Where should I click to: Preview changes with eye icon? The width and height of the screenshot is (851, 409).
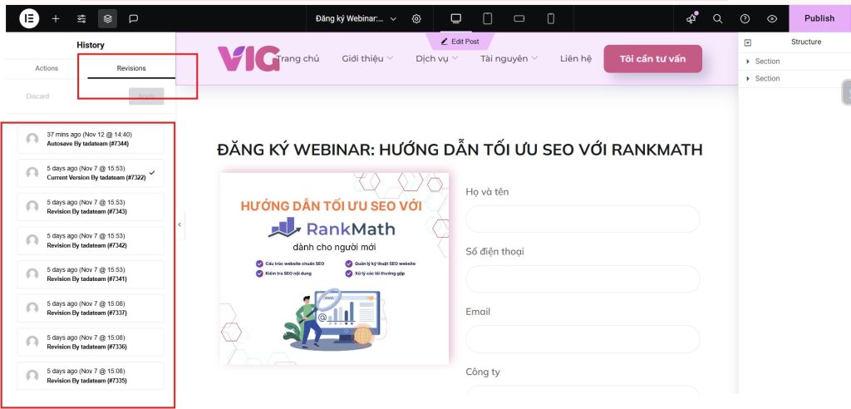(x=772, y=18)
